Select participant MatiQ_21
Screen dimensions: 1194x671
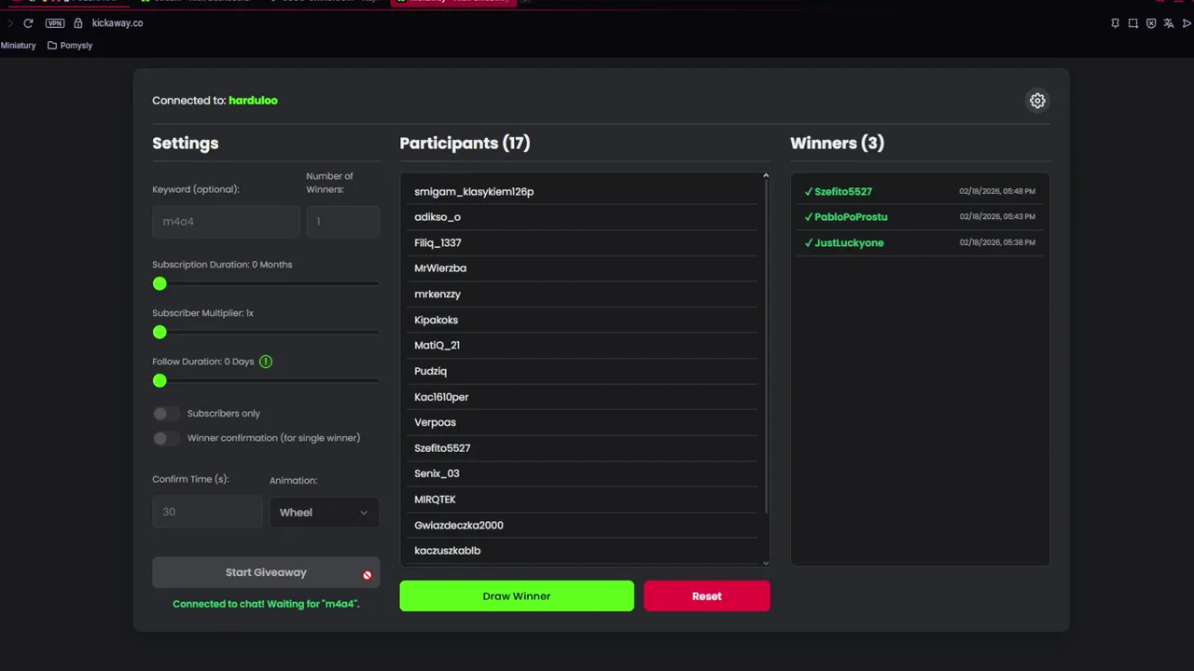point(584,346)
